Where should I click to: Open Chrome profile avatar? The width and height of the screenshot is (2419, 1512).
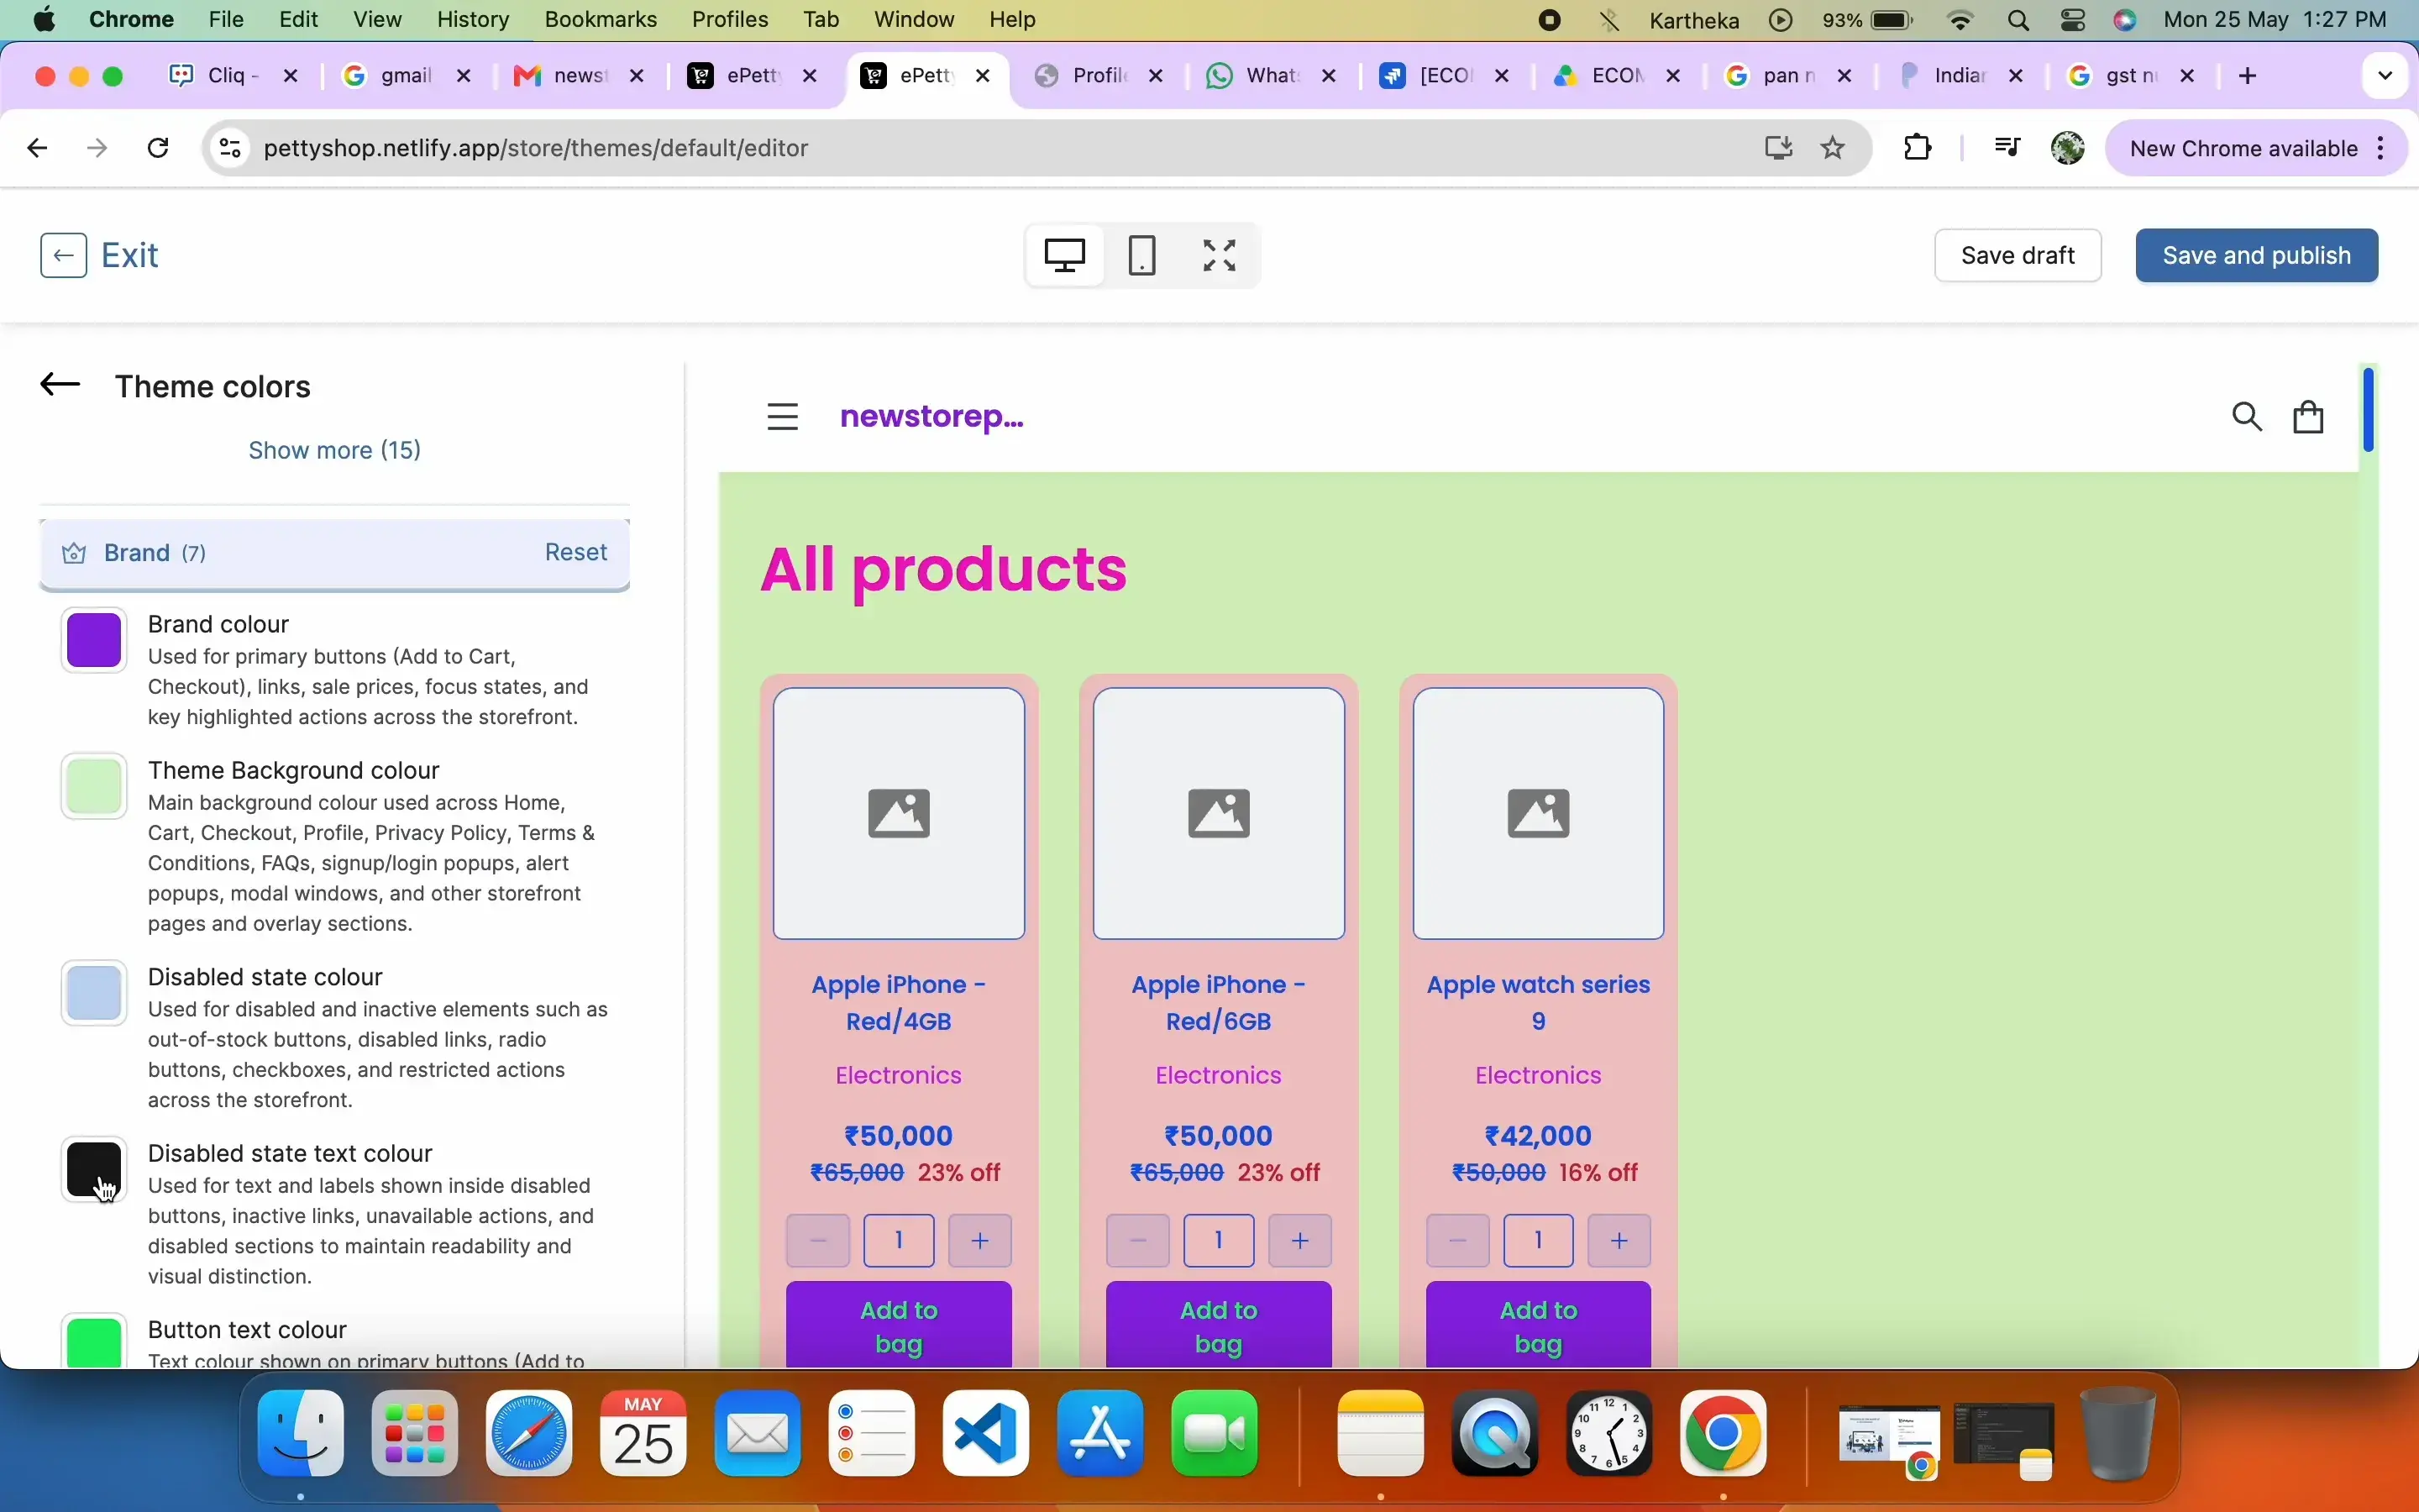coord(2069,149)
